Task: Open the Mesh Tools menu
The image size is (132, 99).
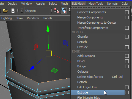Action: tap(96, 4)
